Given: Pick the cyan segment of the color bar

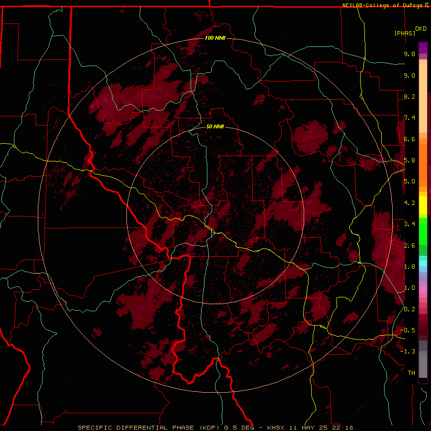Looking at the screenshot, I should coord(423,263).
